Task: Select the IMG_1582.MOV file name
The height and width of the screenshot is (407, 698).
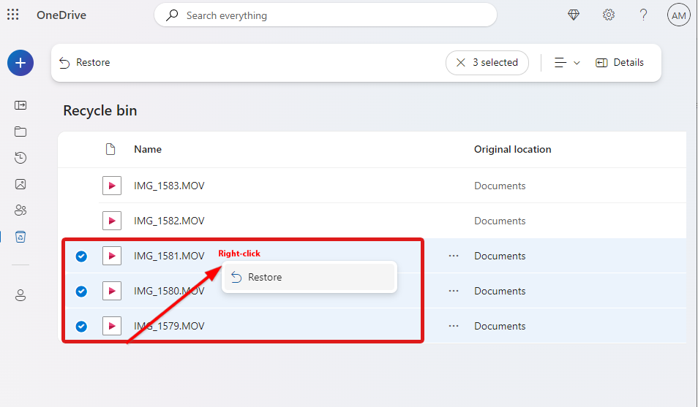Action: (169, 221)
